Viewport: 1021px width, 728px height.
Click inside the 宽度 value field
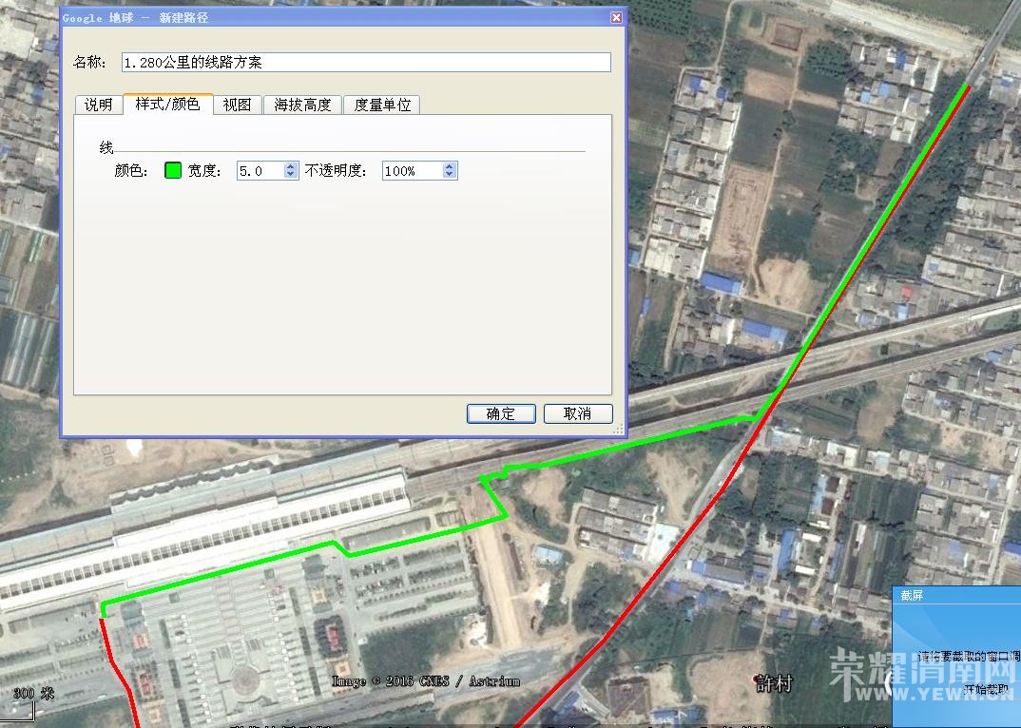point(260,171)
